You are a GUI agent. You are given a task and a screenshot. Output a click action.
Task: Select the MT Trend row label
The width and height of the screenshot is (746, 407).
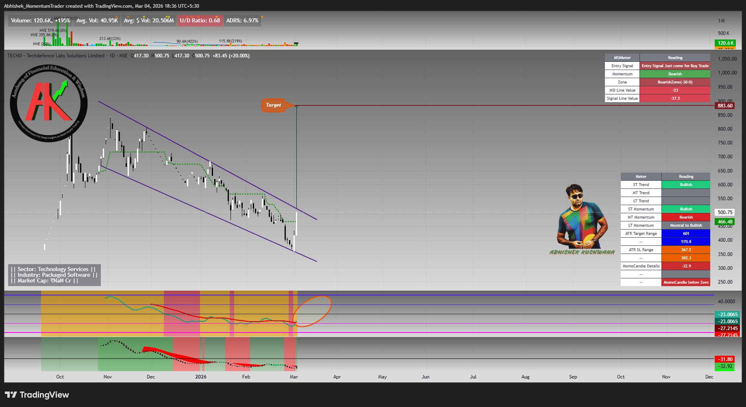coord(641,193)
